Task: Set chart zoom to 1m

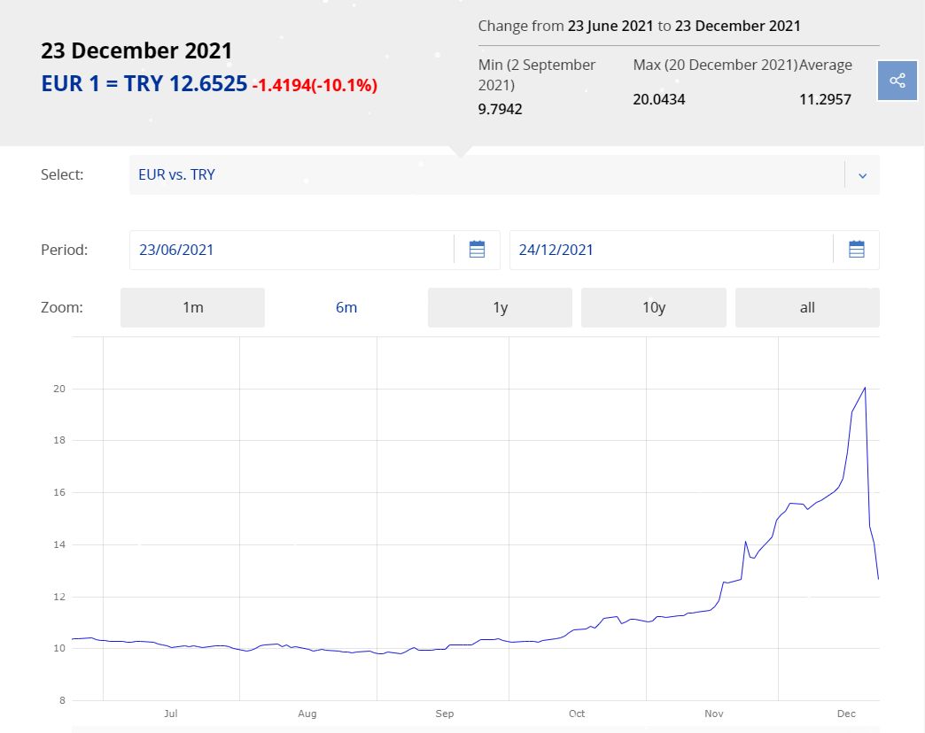Action: point(192,307)
